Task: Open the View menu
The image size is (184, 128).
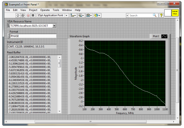Action: pyautogui.click(x=23, y=10)
